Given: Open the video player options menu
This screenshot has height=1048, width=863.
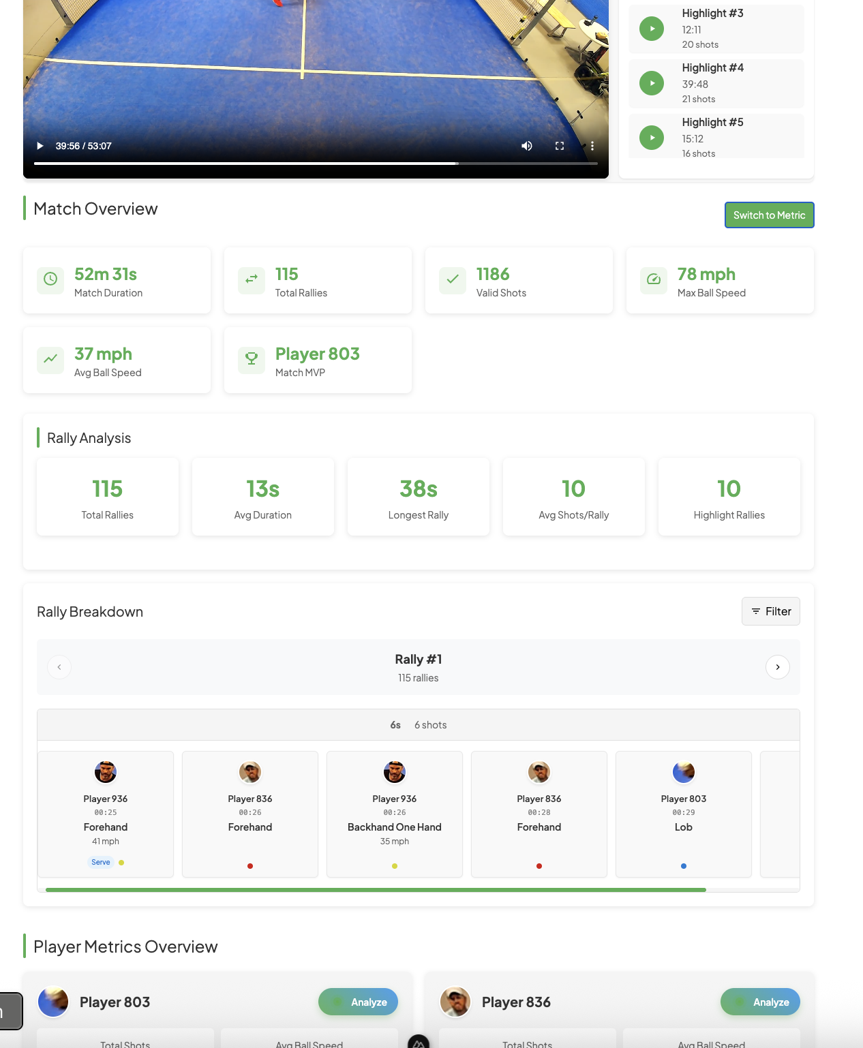Looking at the screenshot, I should coord(592,146).
